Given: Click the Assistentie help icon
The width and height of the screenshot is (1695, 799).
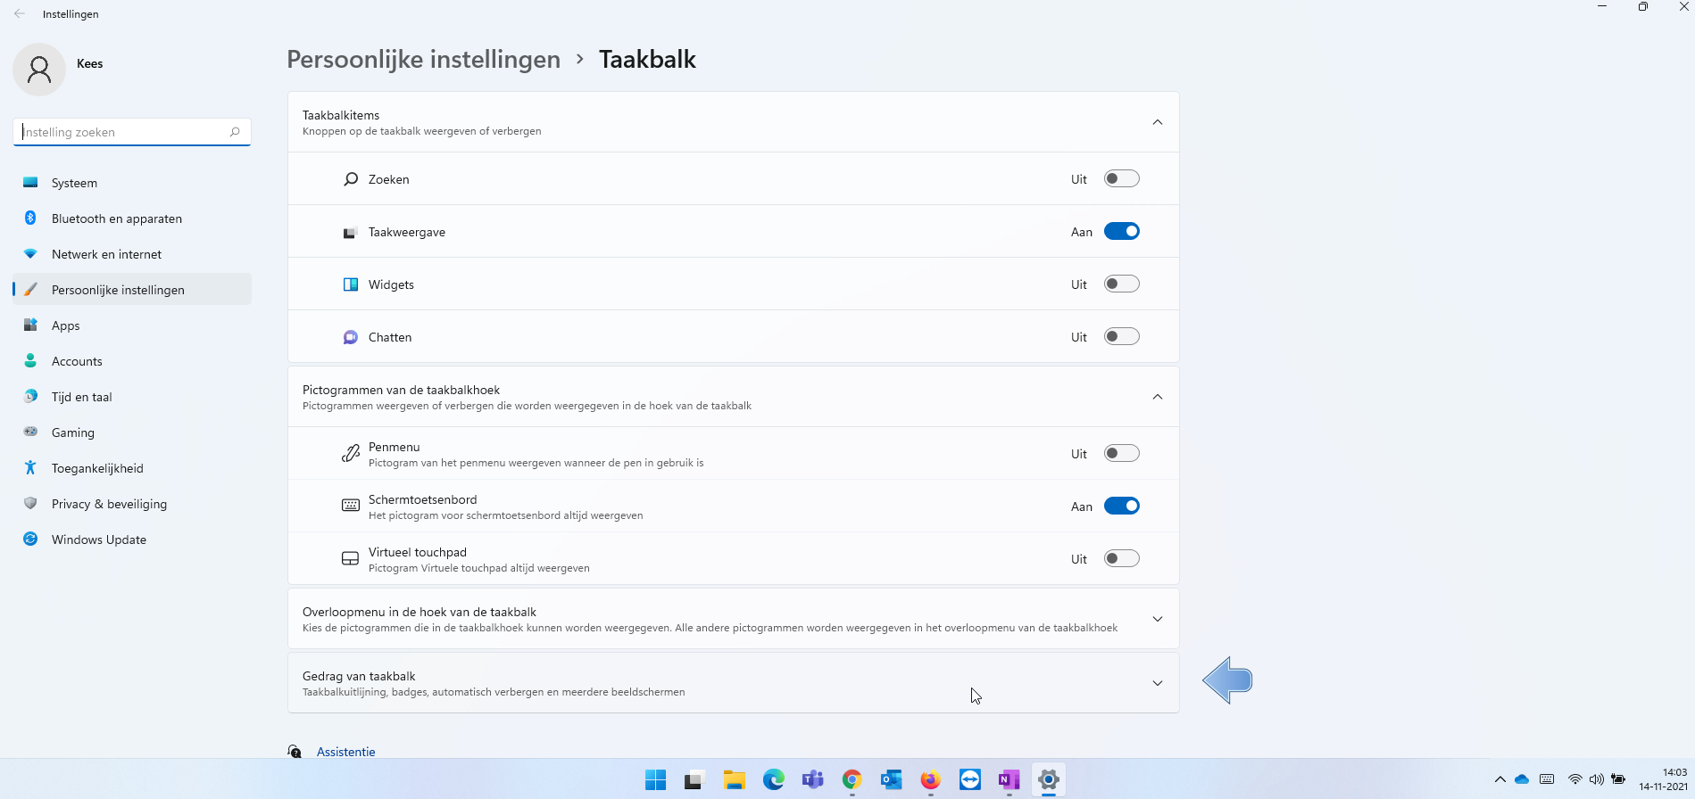Looking at the screenshot, I should coord(295,752).
